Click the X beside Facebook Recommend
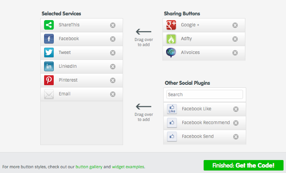This screenshot has height=173, width=286. pos(236,123)
